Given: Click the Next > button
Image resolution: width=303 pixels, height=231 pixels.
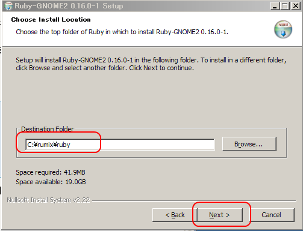Looking at the screenshot, I should pyautogui.click(x=220, y=215).
